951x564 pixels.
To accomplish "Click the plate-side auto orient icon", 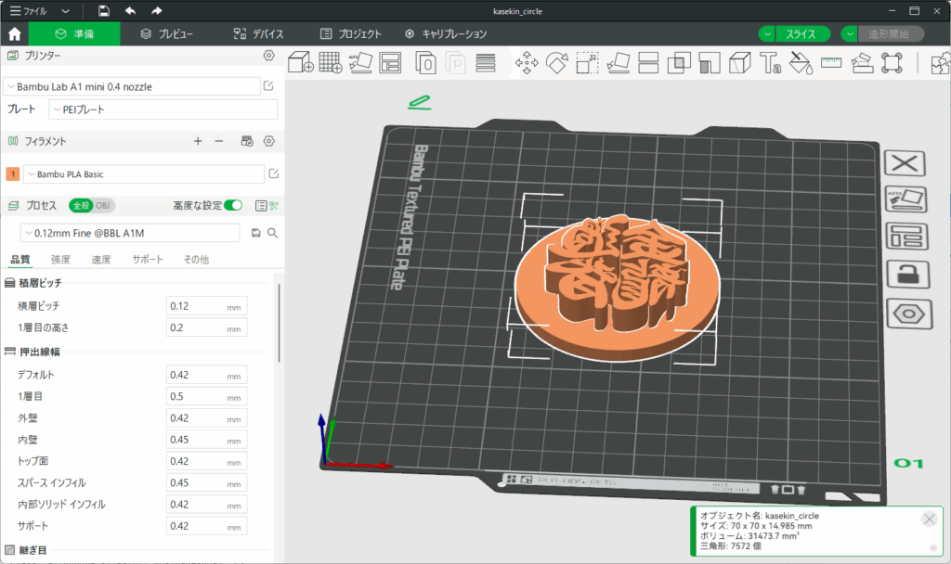I will pos(906,199).
